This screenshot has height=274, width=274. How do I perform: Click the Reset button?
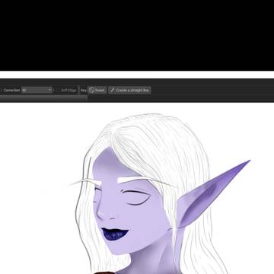pyautogui.click(x=97, y=90)
